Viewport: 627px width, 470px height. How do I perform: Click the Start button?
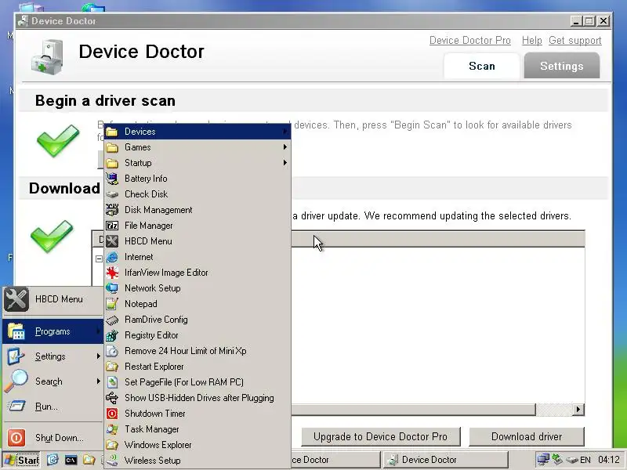[x=21, y=460]
